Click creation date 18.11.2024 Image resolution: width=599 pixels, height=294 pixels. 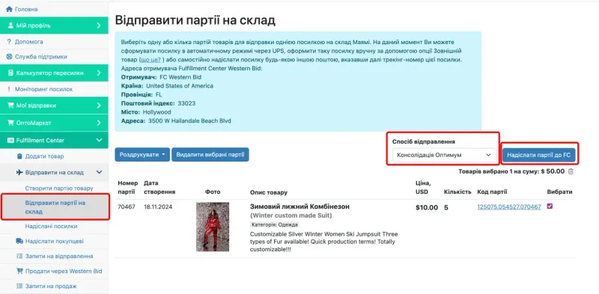click(x=158, y=207)
